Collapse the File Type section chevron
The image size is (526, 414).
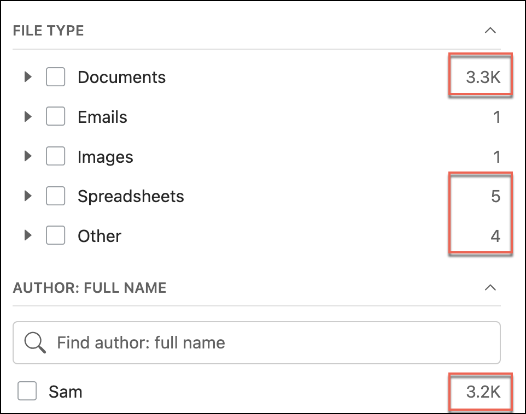pos(490,30)
